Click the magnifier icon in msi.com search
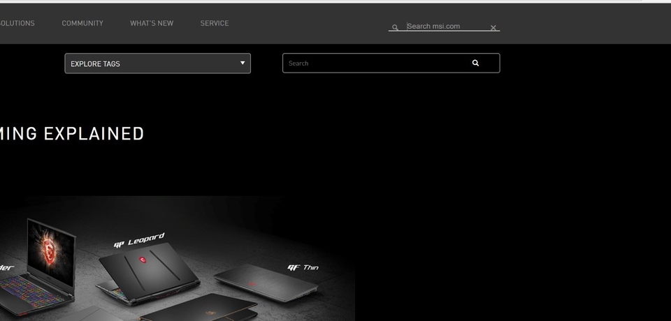671x321 pixels. pos(395,27)
